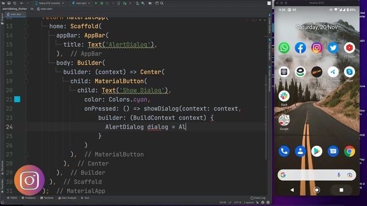Open Slack app on the phone home screen
Image resolution: width=367 pixels, height=206 pixels.
click(x=284, y=96)
